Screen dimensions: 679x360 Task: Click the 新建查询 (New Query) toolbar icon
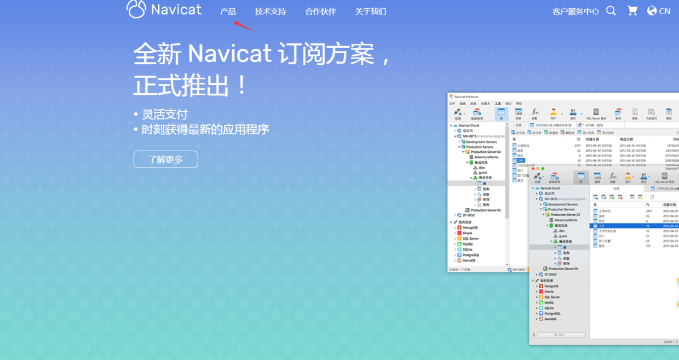pyautogui.click(x=477, y=113)
